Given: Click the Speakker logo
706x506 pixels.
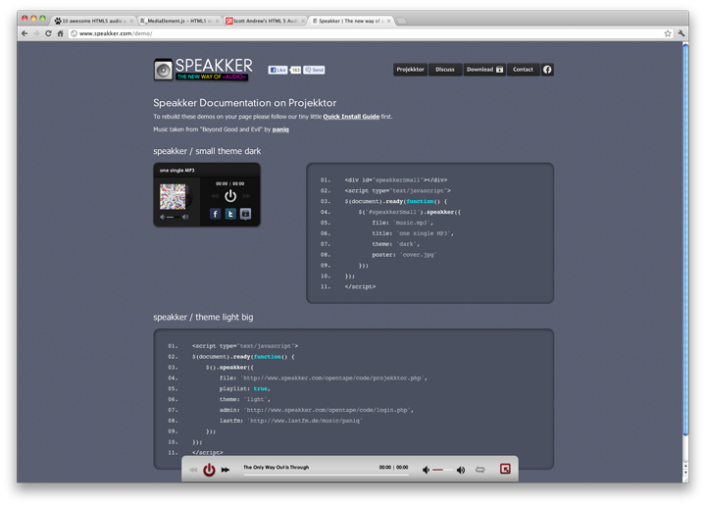Looking at the screenshot, I should [203, 70].
